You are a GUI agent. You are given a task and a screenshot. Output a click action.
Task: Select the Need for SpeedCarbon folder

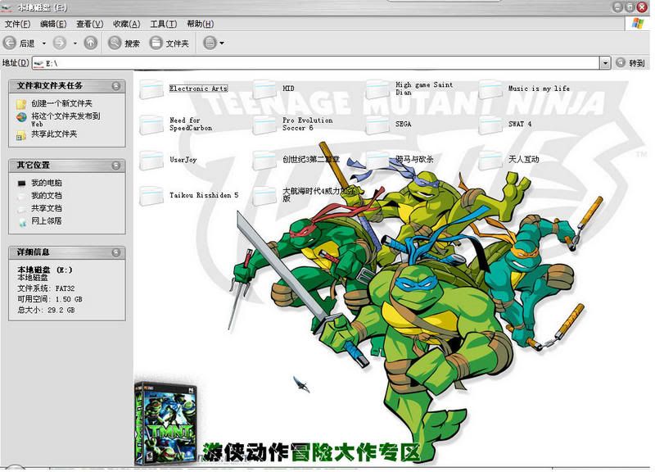[x=152, y=125]
